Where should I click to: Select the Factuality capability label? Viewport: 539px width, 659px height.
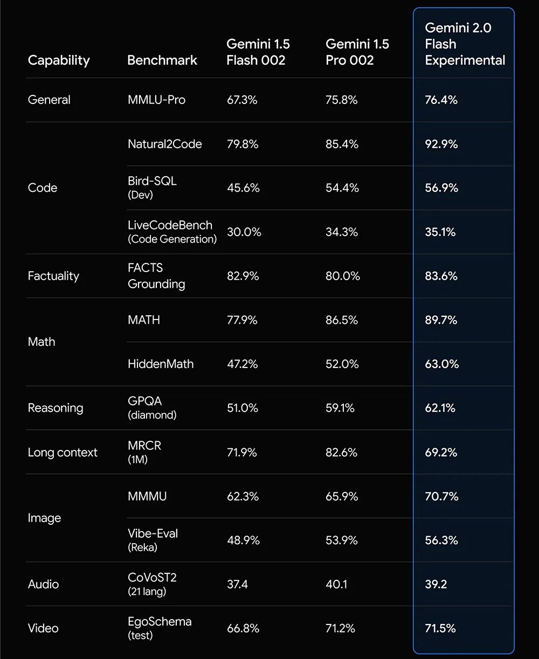(53, 276)
